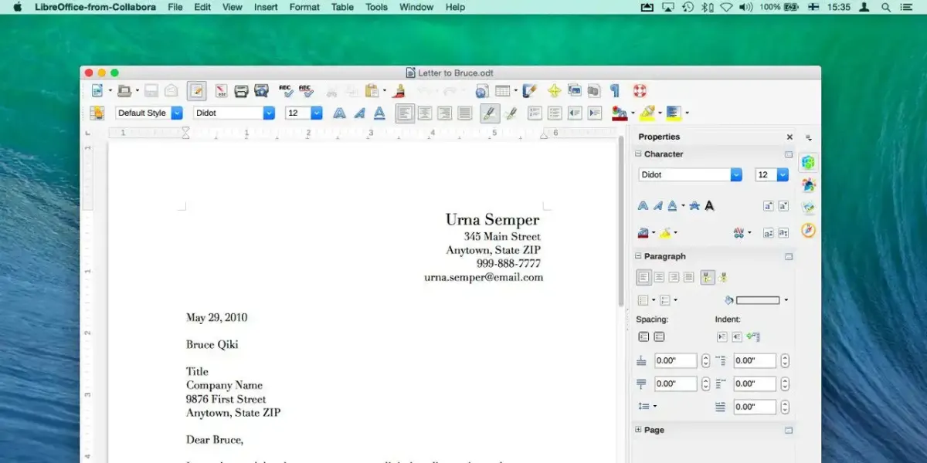The width and height of the screenshot is (927, 463).
Task: Open Styles and Formatting icon
Action: (97, 113)
